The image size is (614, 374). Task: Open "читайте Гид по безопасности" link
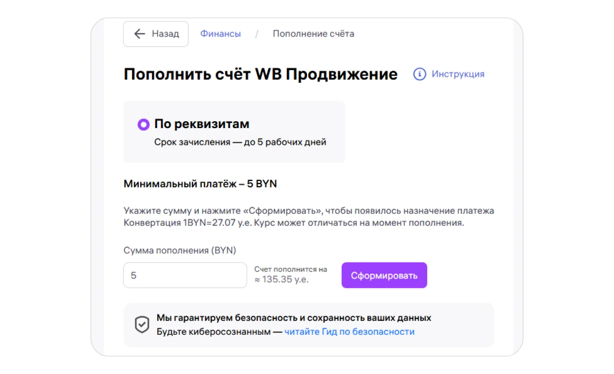349,332
